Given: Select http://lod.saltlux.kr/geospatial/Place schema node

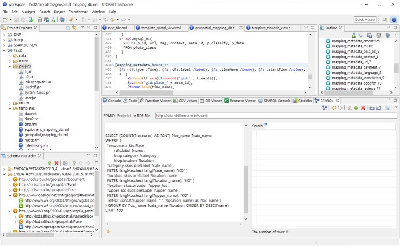Looking at the screenshot, I should (x=53, y=221).
